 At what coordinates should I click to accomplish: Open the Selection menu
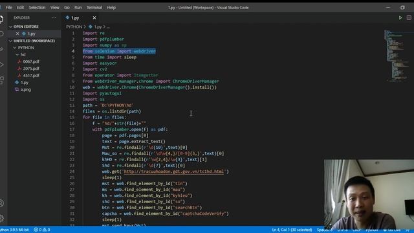[x=38, y=7]
